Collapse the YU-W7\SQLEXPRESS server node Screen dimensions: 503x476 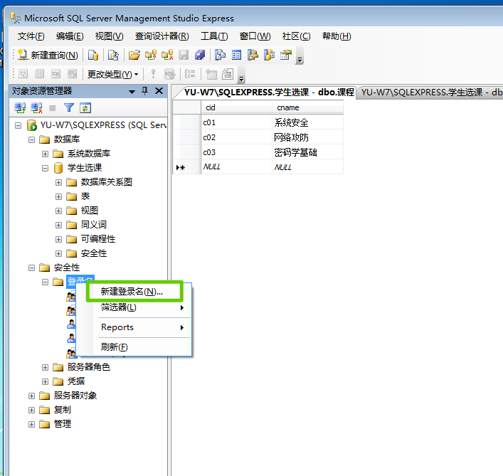tap(18, 125)
